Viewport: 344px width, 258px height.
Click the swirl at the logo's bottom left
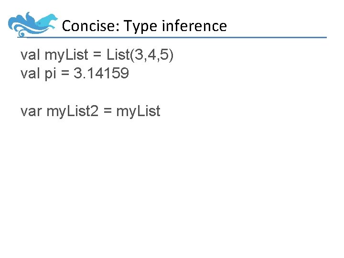pyautogui.click(x=21, y=33)
